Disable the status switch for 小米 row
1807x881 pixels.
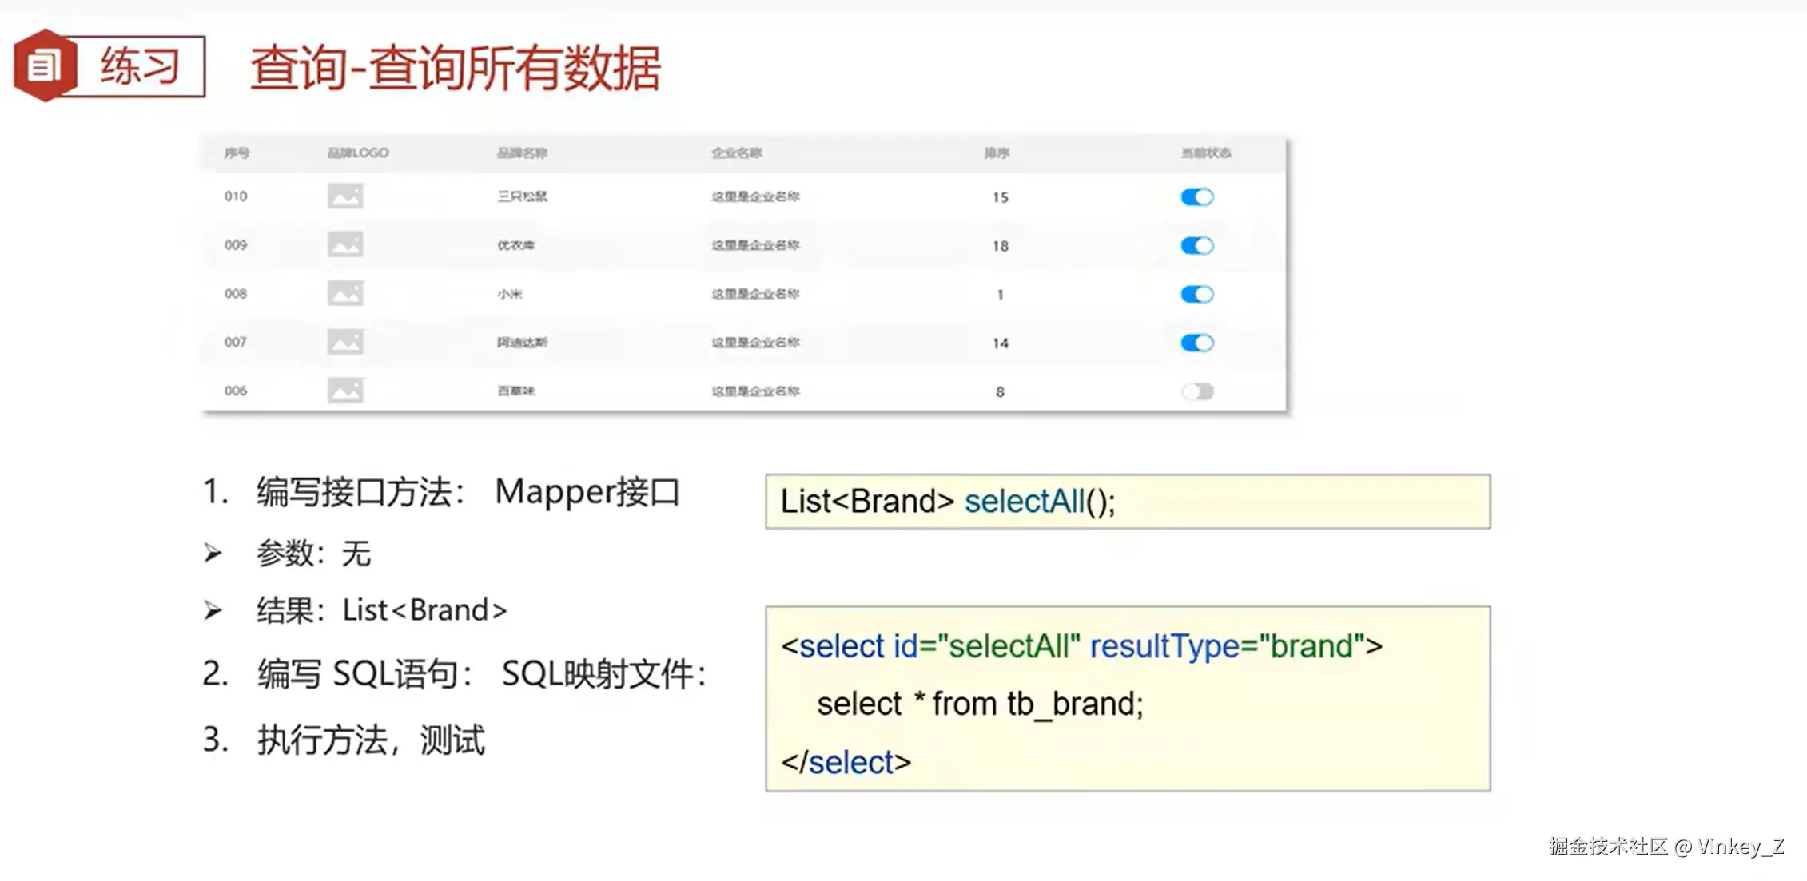pyautogui.click(x=1196, y=295)
